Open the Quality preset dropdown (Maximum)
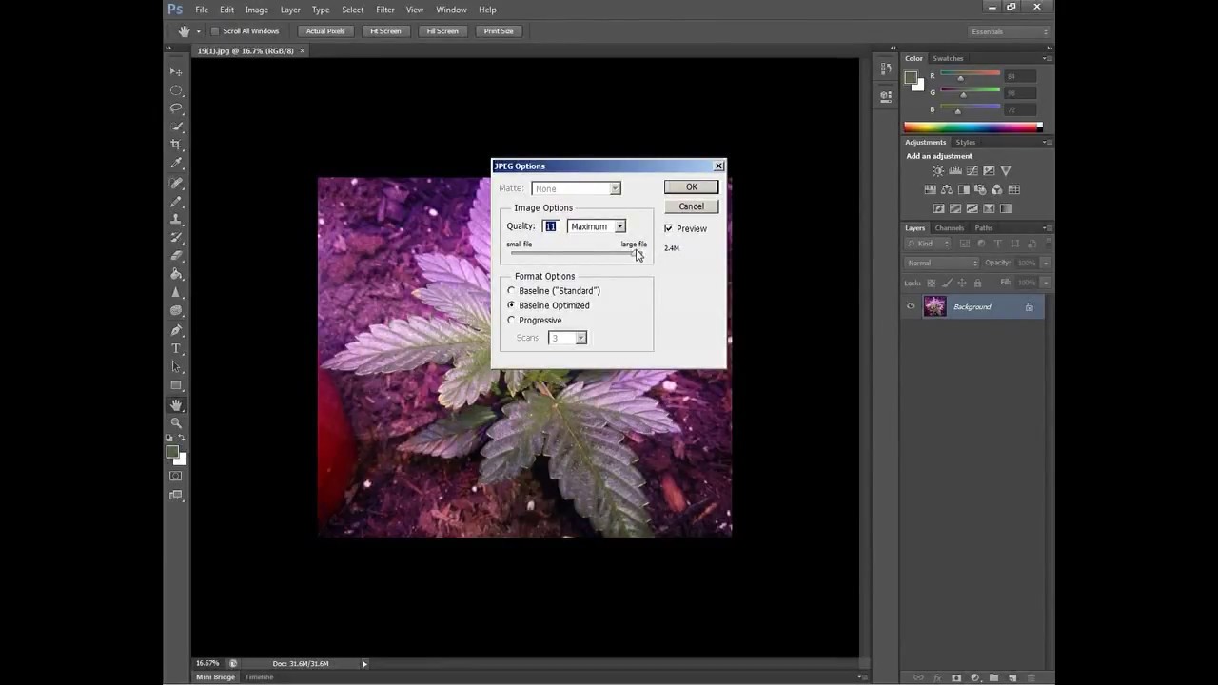Image resolution: width=1218 pixels, height=685 pixels. 597,226
